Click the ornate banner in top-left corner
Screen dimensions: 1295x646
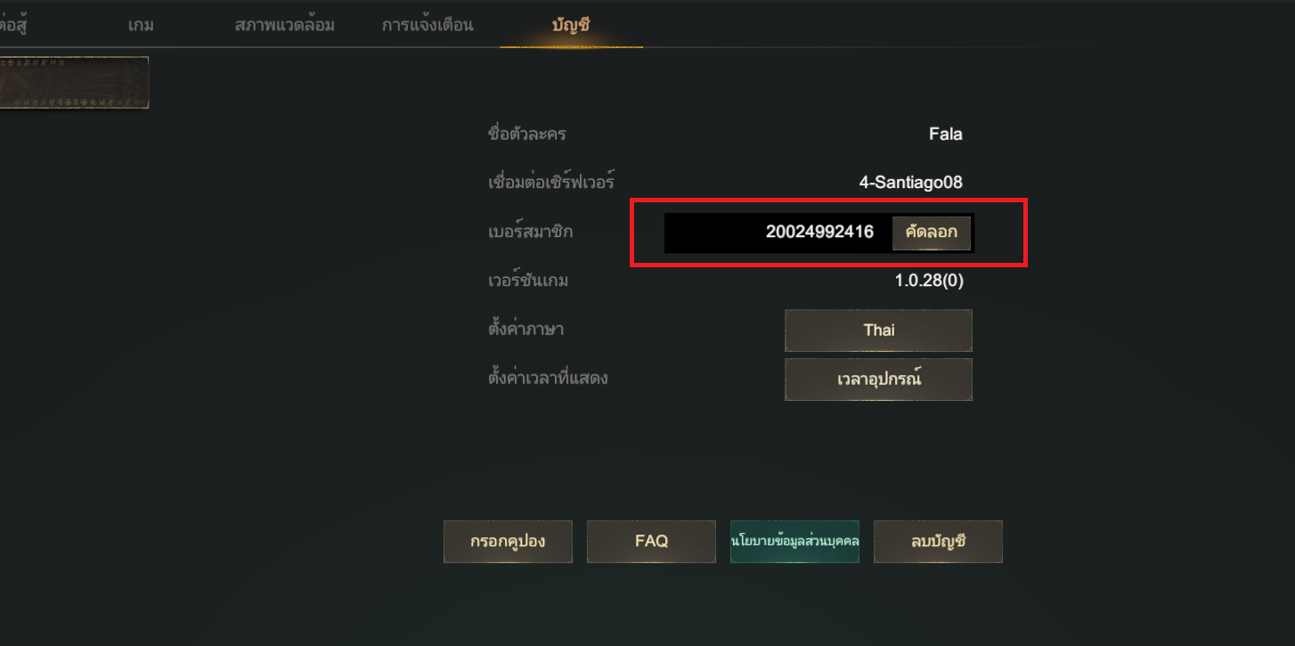[x=73, y=83]
